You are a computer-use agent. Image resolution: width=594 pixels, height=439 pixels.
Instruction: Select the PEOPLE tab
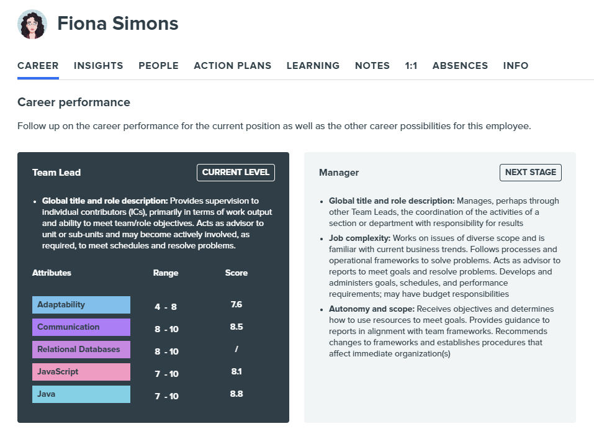pyautogui.click(x=158, y=65)
